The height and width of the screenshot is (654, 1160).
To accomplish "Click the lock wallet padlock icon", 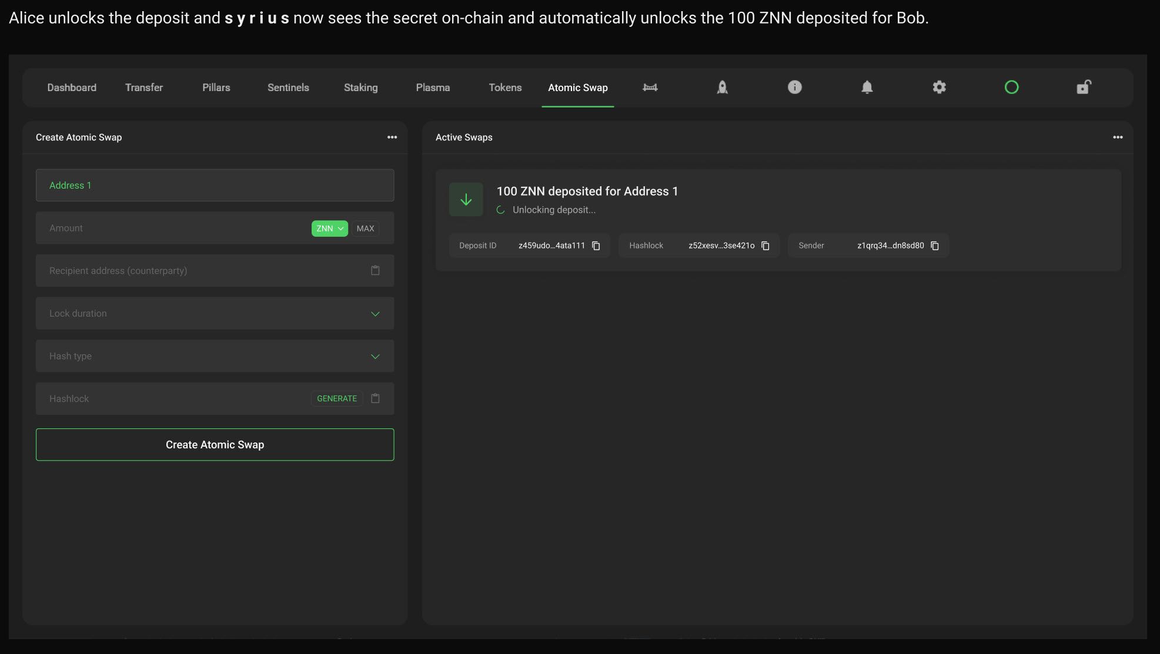I will [1083, 88].
